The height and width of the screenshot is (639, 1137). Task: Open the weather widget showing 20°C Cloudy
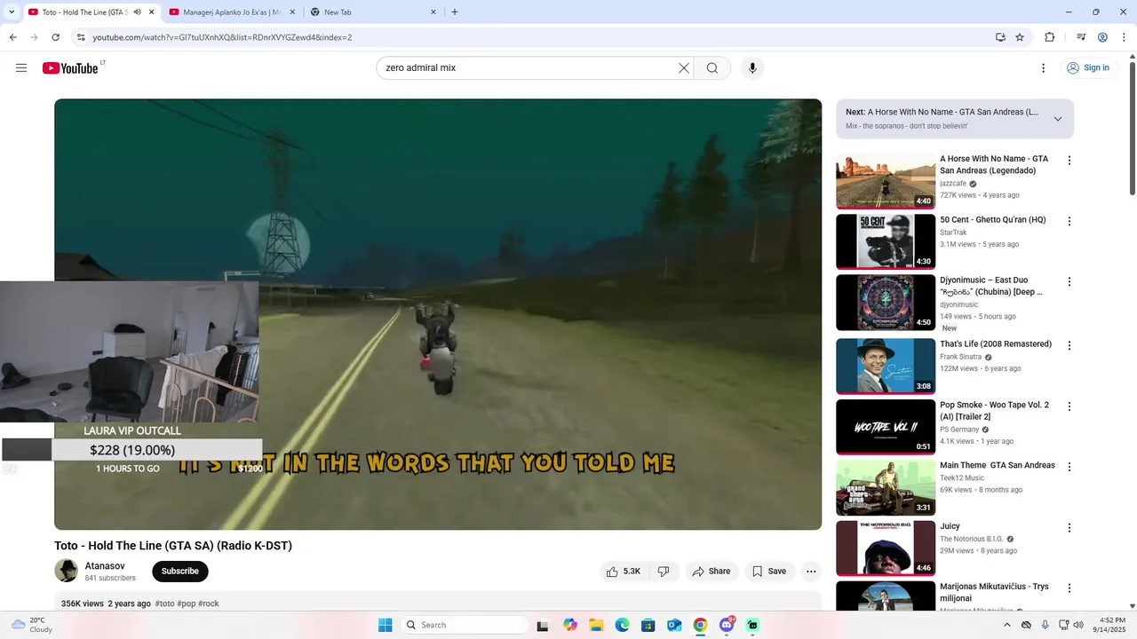point(31,625)
